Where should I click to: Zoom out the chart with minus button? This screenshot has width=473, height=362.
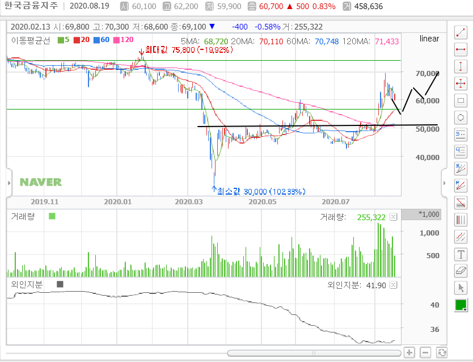point(425,352)
